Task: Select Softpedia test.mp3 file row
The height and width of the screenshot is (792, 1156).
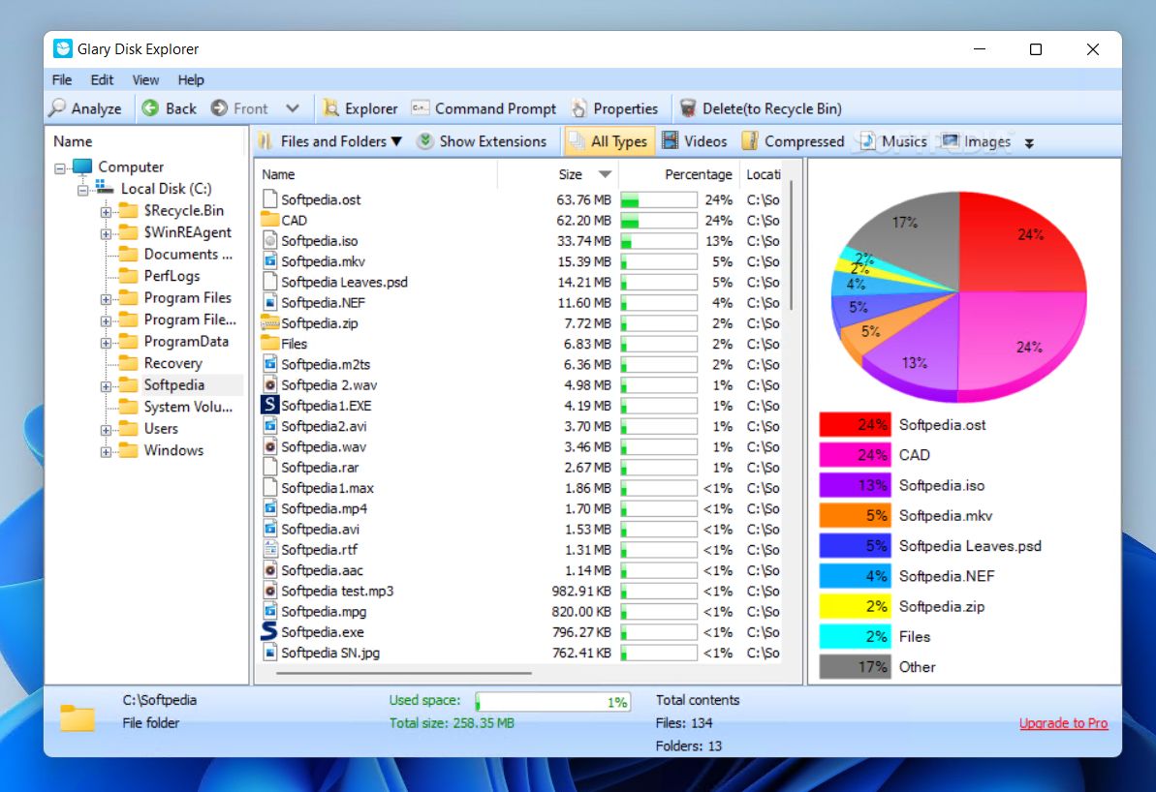Action: pyautogui.click(x=519, y=591)
